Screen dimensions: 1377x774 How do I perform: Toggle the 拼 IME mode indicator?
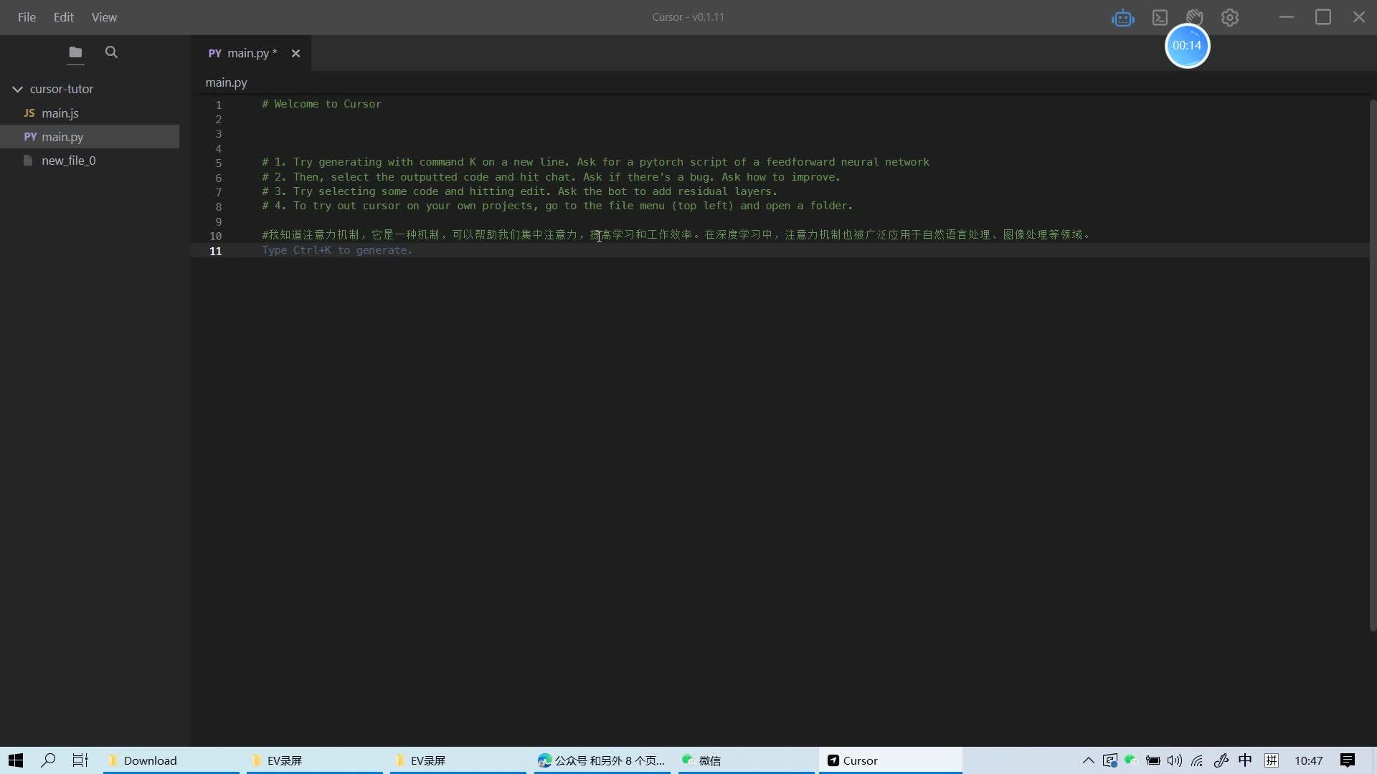(x=1272, y=760)
